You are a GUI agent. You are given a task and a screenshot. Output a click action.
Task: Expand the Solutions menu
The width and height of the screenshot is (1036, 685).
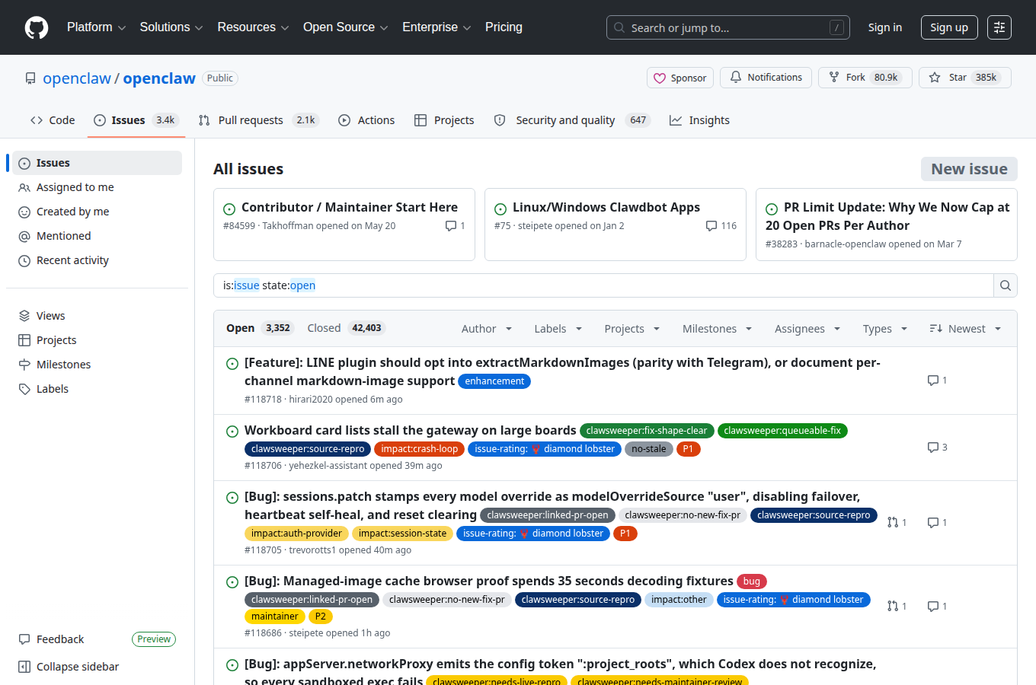pos(171,27)
